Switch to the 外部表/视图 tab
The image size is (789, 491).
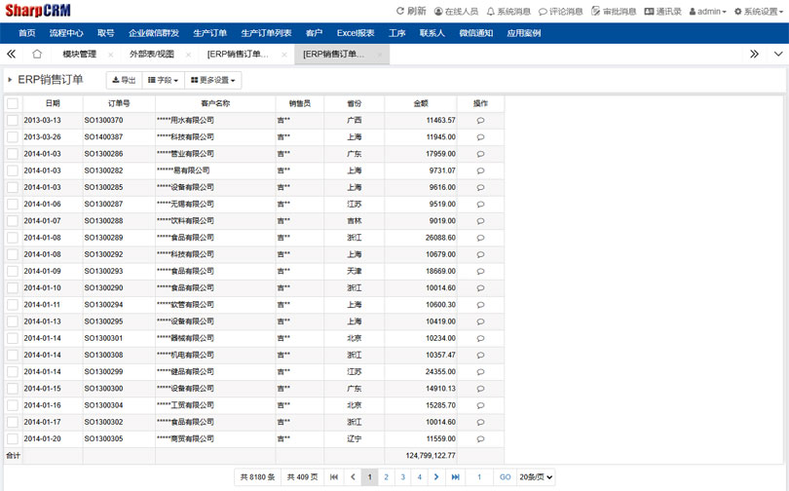152,54
